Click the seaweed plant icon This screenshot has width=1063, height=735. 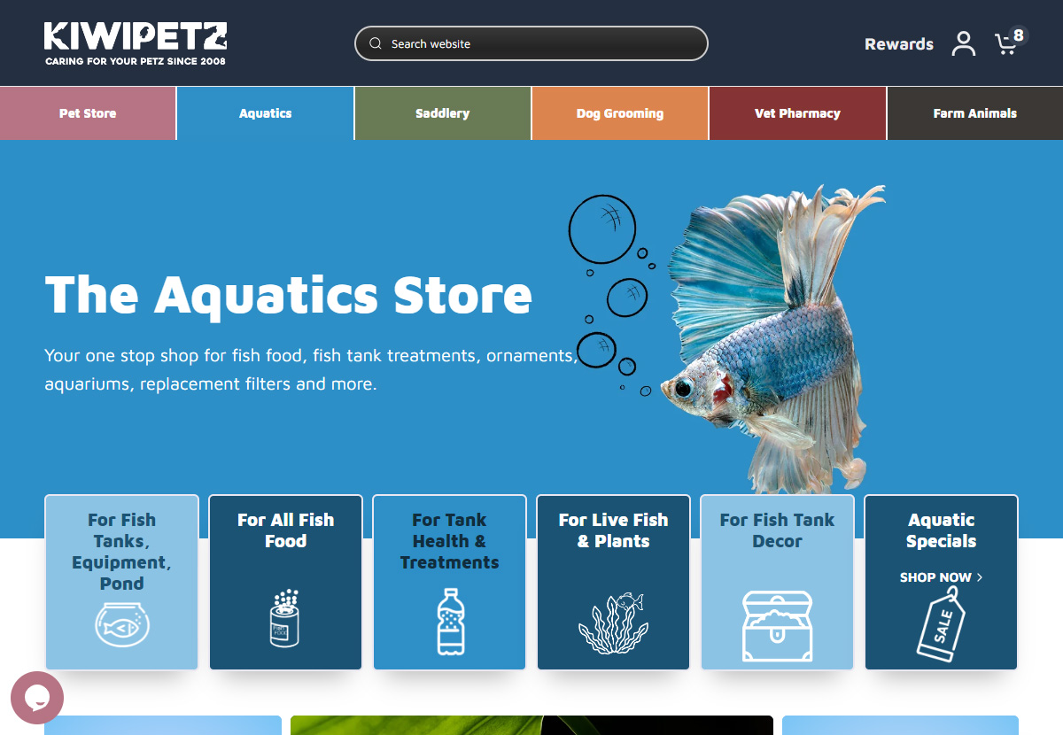pyautogui.click(x=611, y=623)
